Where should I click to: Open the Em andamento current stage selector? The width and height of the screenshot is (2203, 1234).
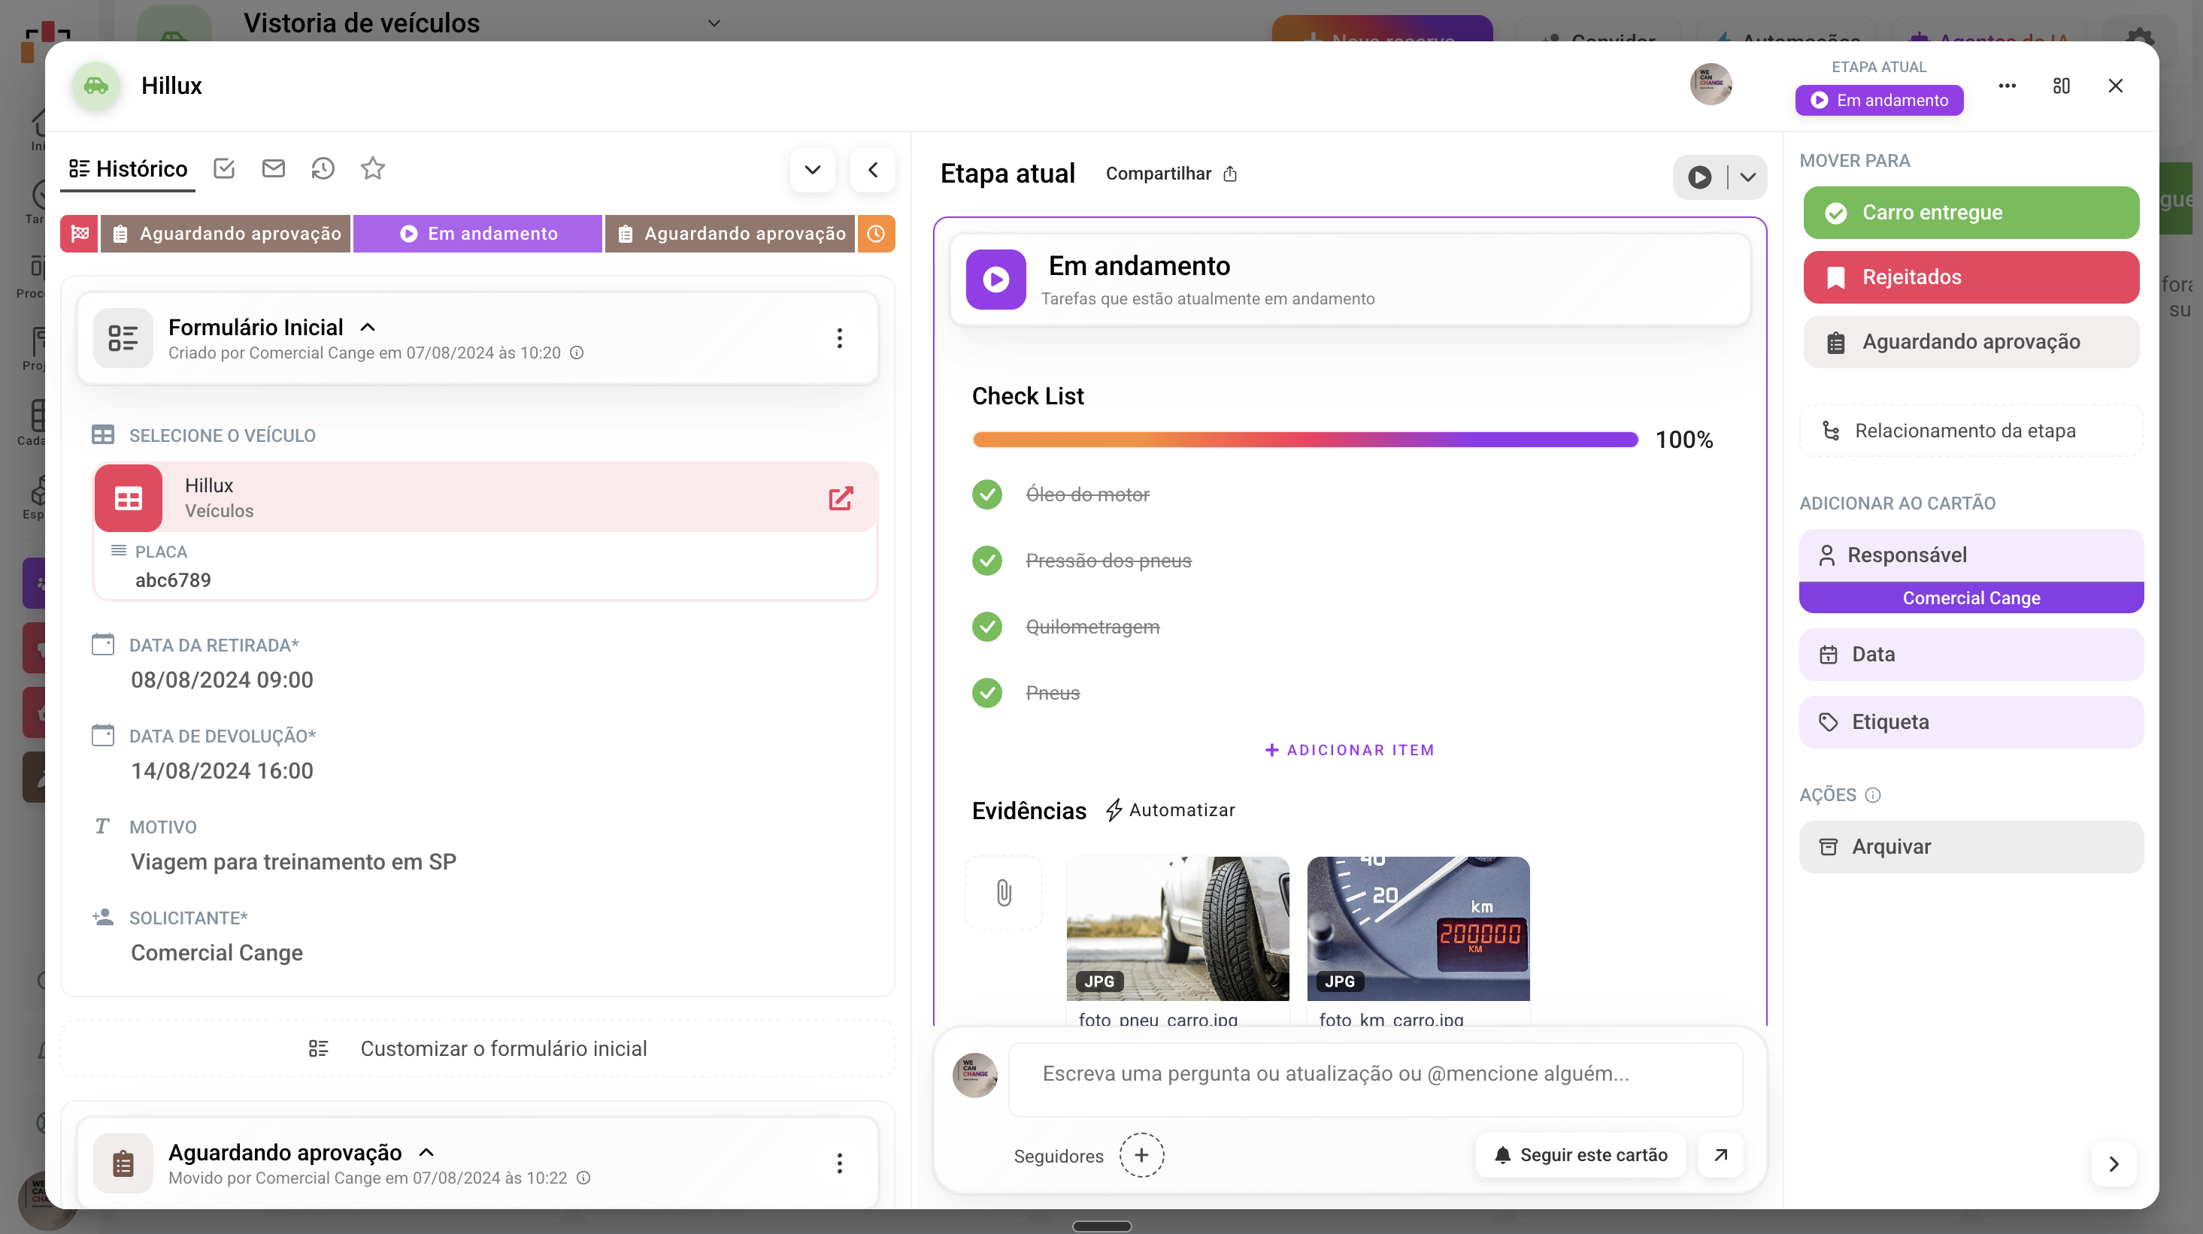tap(1880, 100)
